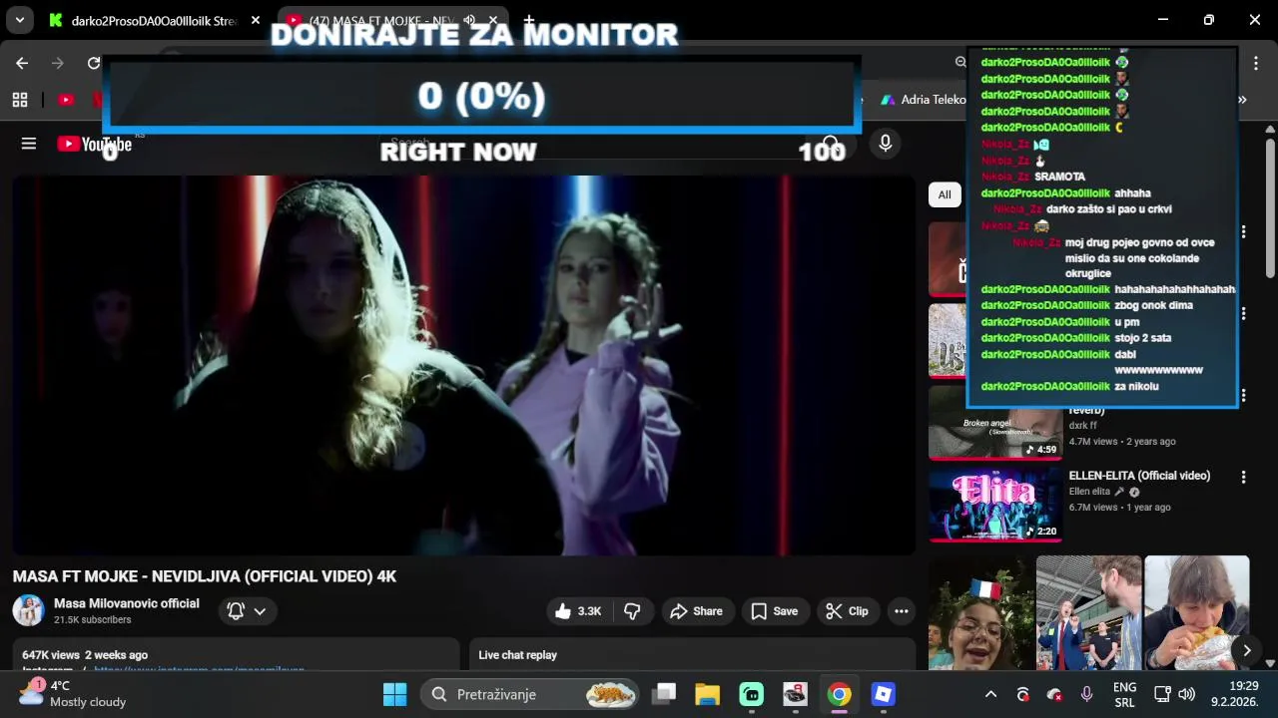This screenshot has height=718, width=1278.
Task: Close the MASA FT MOJKE tab
Action: point(493,20)
